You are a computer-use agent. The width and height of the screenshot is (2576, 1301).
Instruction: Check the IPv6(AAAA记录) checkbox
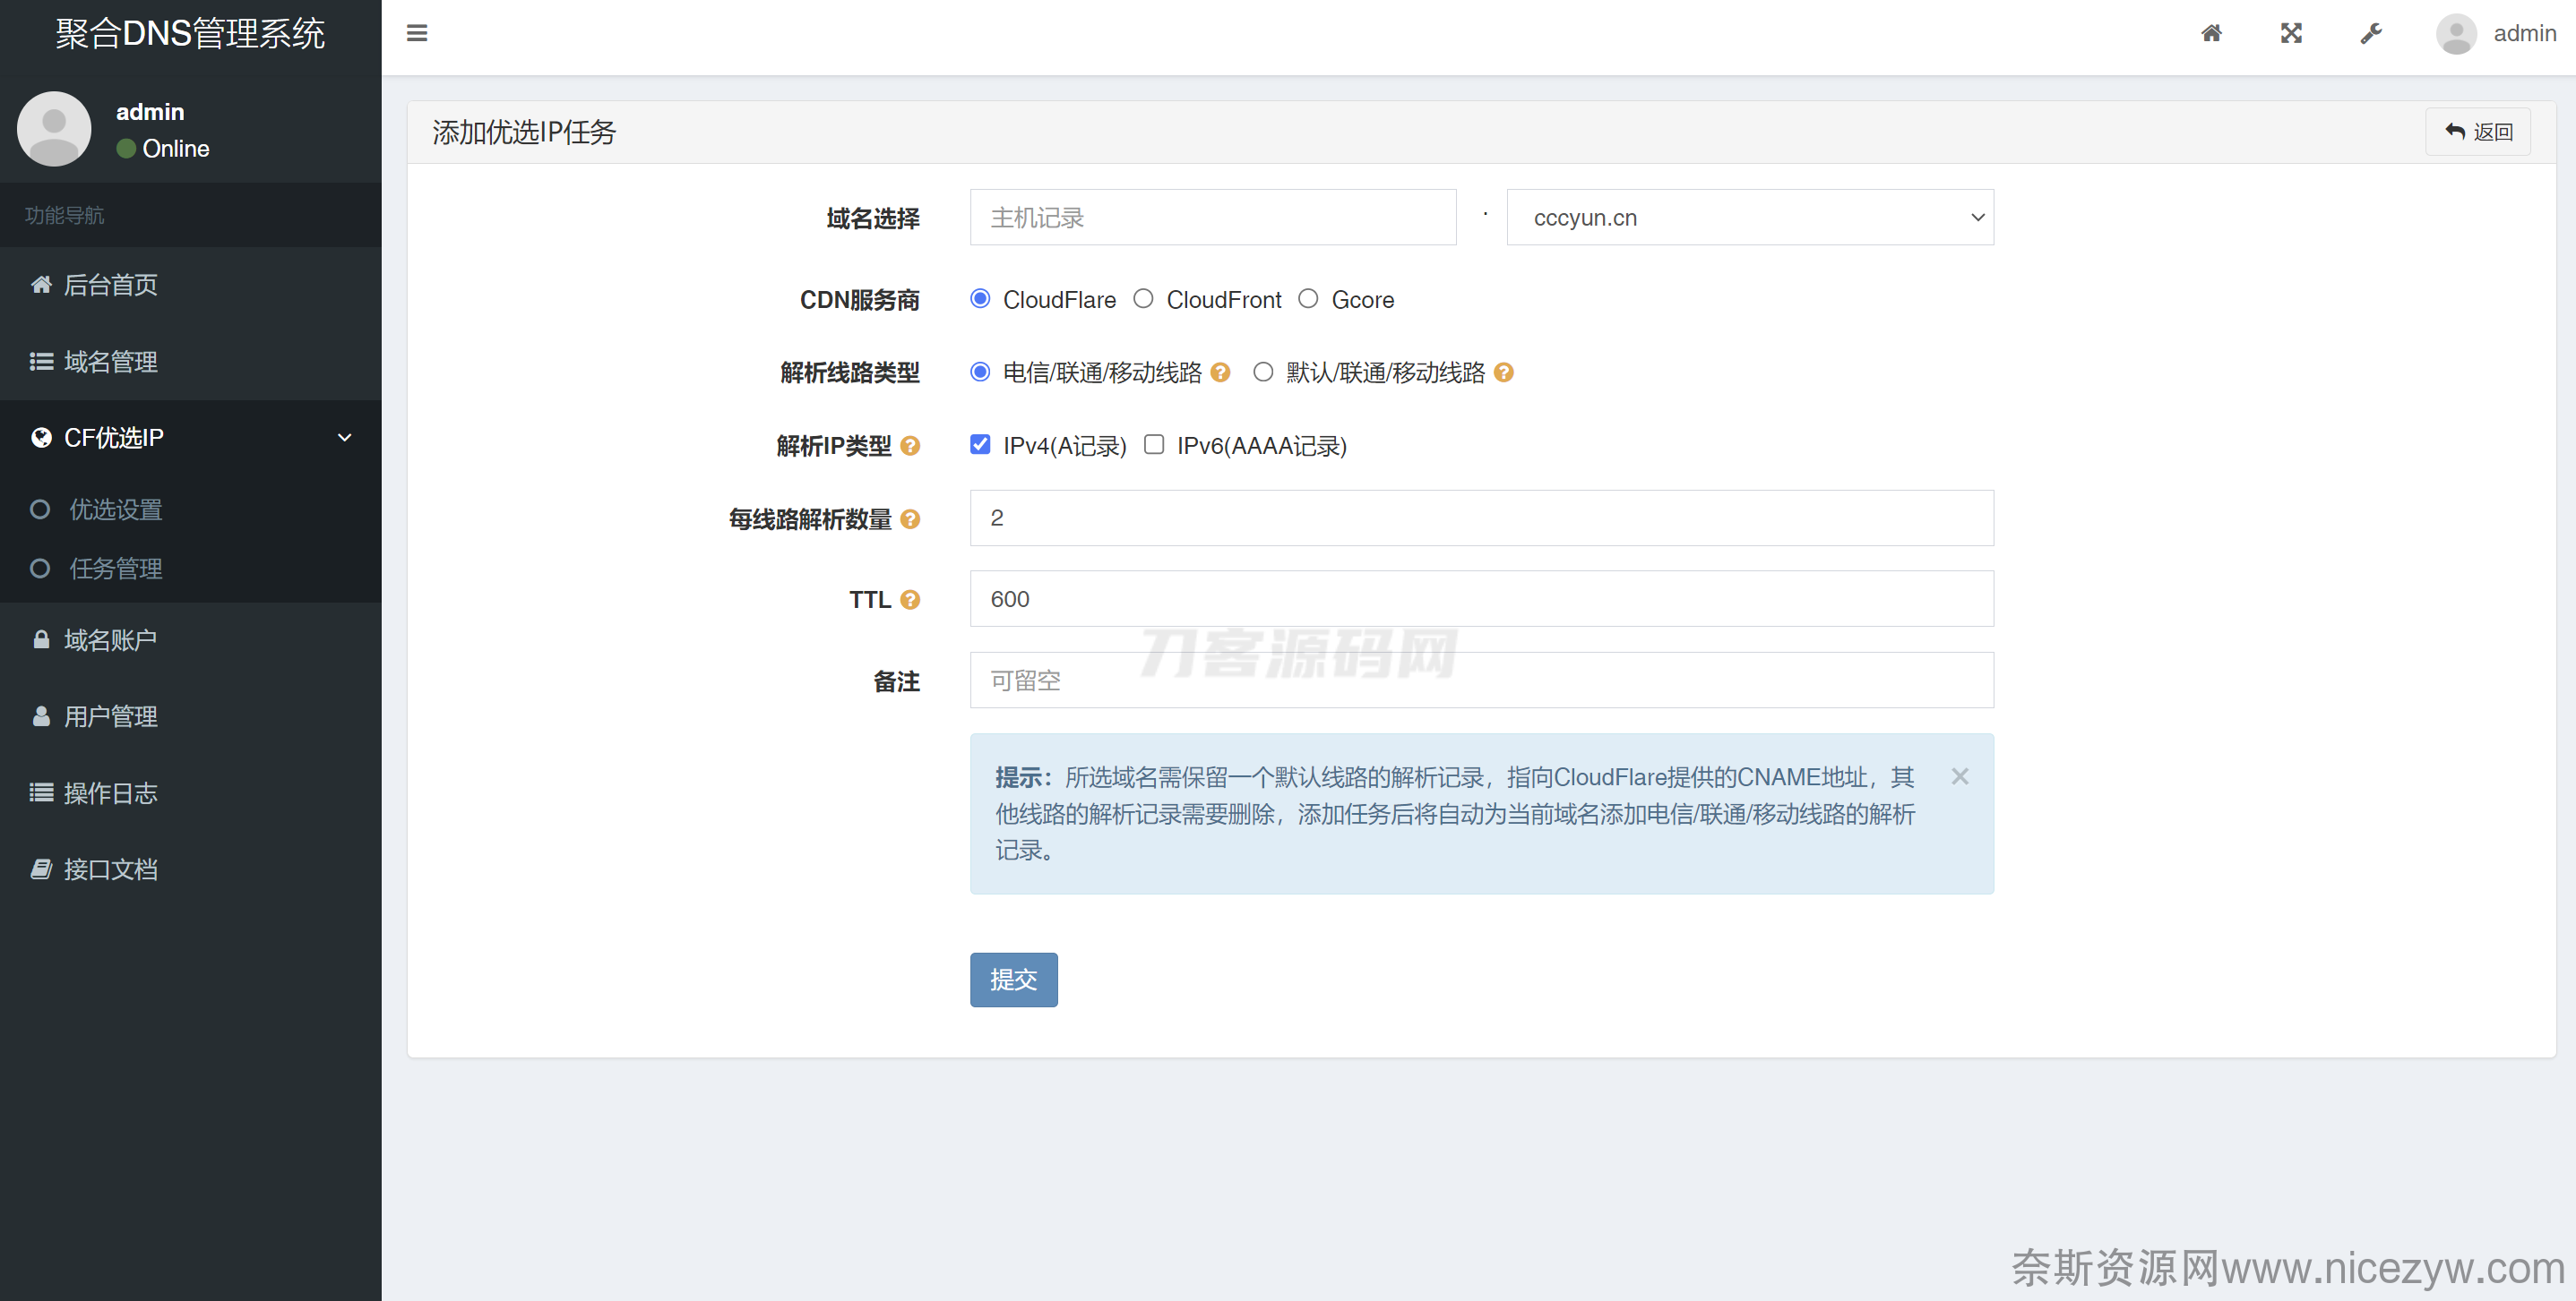pyautogui.click(x=1154, y=445)
